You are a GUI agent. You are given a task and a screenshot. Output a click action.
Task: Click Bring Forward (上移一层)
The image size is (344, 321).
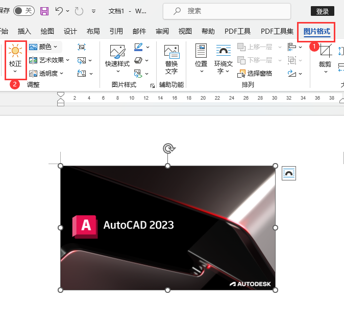pyautogui.click(x=255, y=47)
